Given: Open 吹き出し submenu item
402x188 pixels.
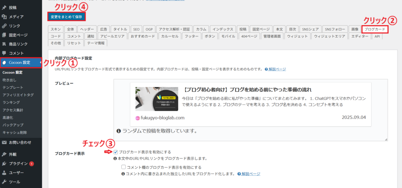Looking at the screenshot, I should click(10, 80).
